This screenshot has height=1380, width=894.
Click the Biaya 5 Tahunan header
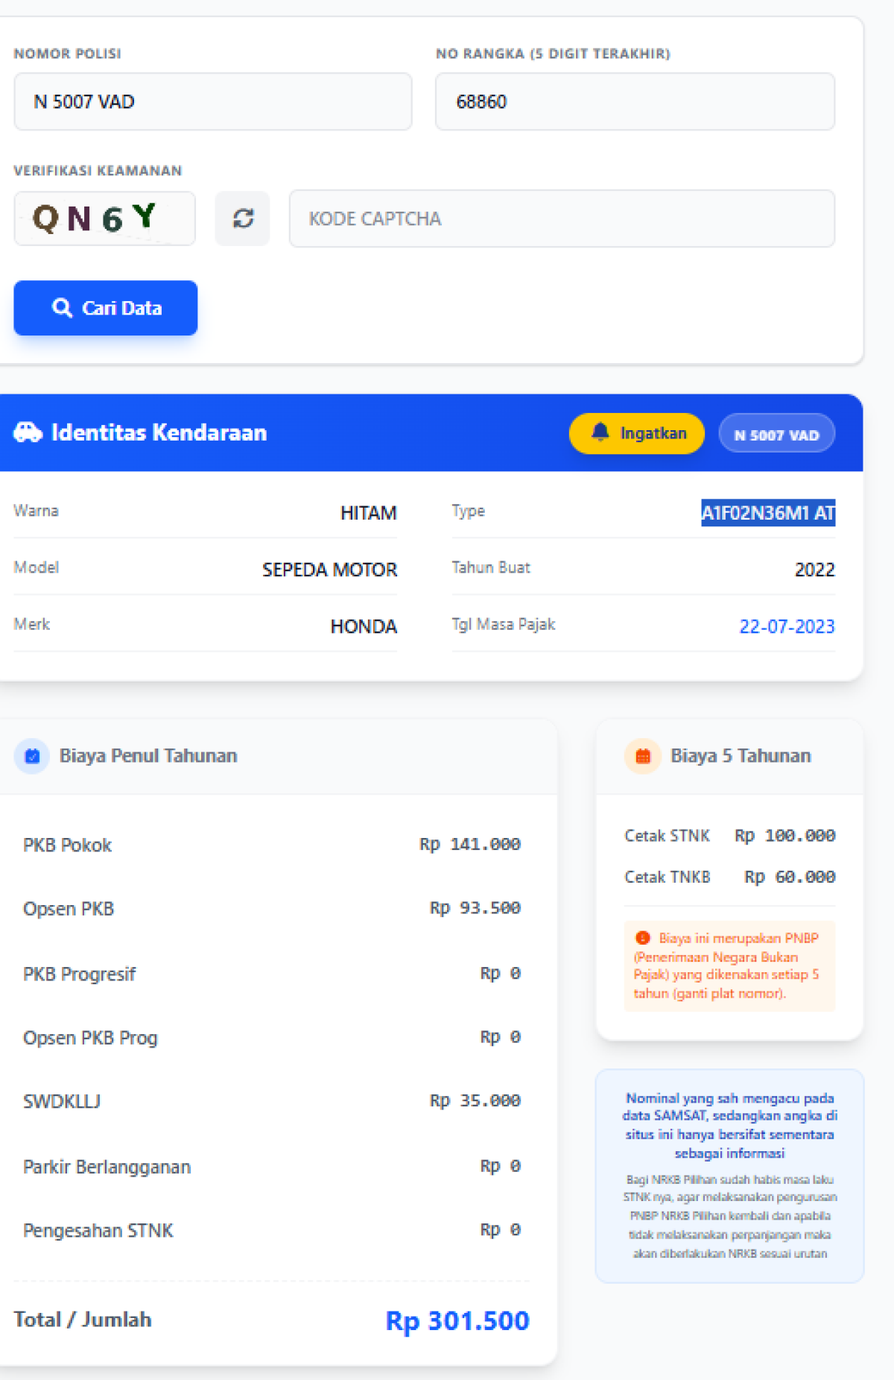(740, 756)
